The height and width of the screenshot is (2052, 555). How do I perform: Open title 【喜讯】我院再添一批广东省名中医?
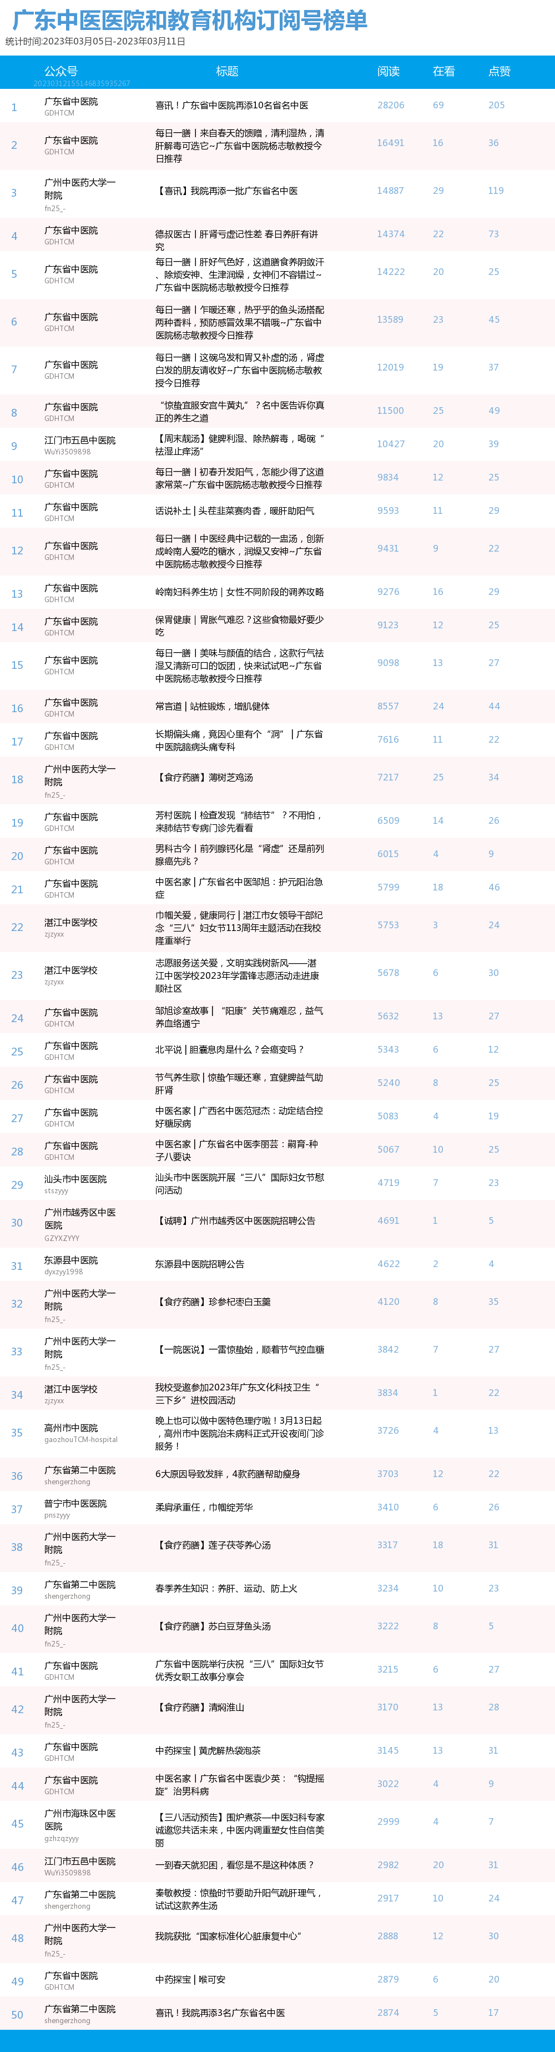(226, 191)
